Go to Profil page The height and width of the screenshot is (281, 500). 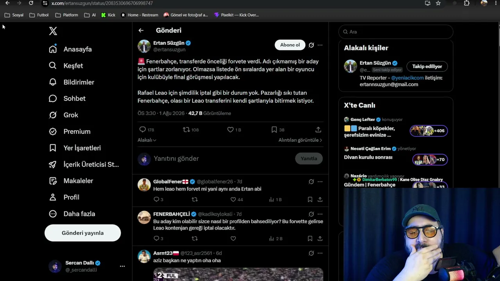[x=64, y=197]
